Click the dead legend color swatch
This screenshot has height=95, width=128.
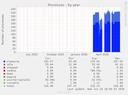point(4,74)
